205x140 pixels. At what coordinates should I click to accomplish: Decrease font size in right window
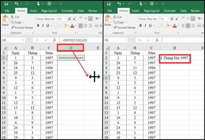[177, 19]
